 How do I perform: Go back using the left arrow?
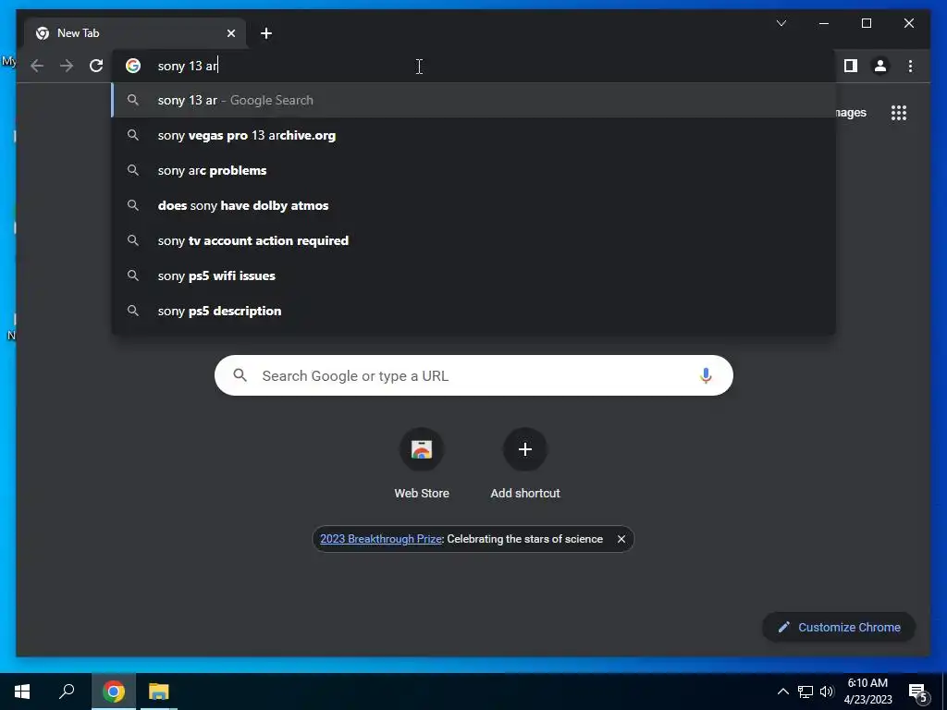pos(37,66)
